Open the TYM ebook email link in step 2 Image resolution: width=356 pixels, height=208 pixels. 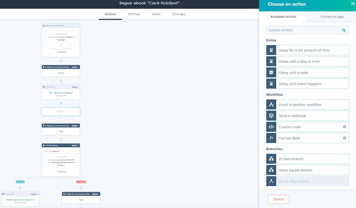pos(61,93)
